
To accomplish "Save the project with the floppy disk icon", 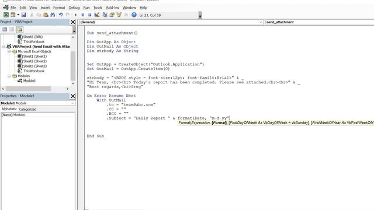I will pos(23,15).
